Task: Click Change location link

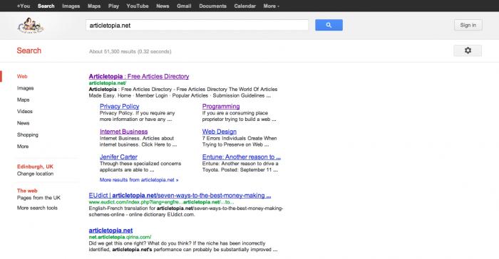Action: click(x=36, y=174)
